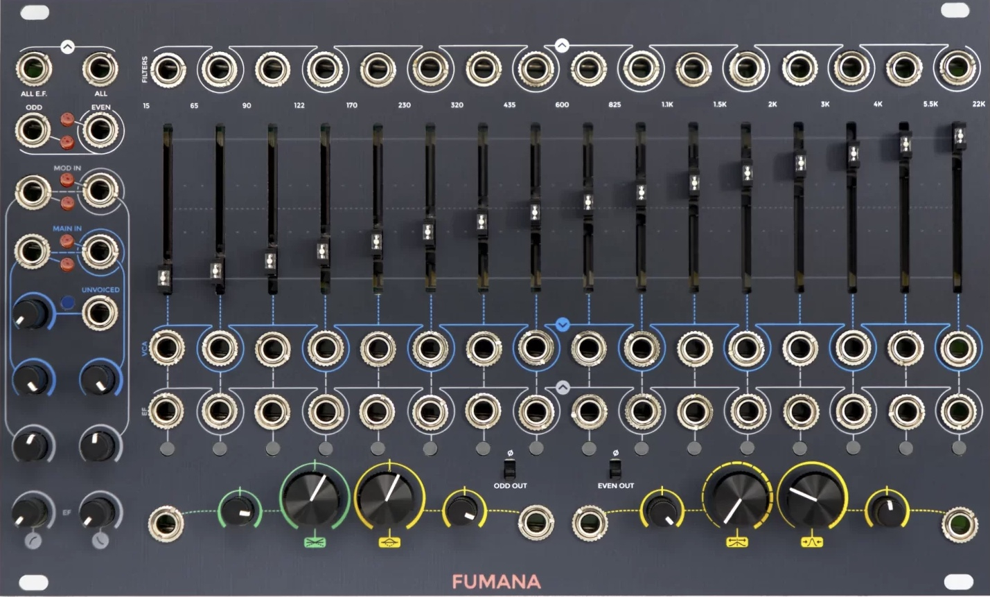Click the blue down chevron above the VCA row
This screenshot has height=597, width=990.
(x=563, y=324)
